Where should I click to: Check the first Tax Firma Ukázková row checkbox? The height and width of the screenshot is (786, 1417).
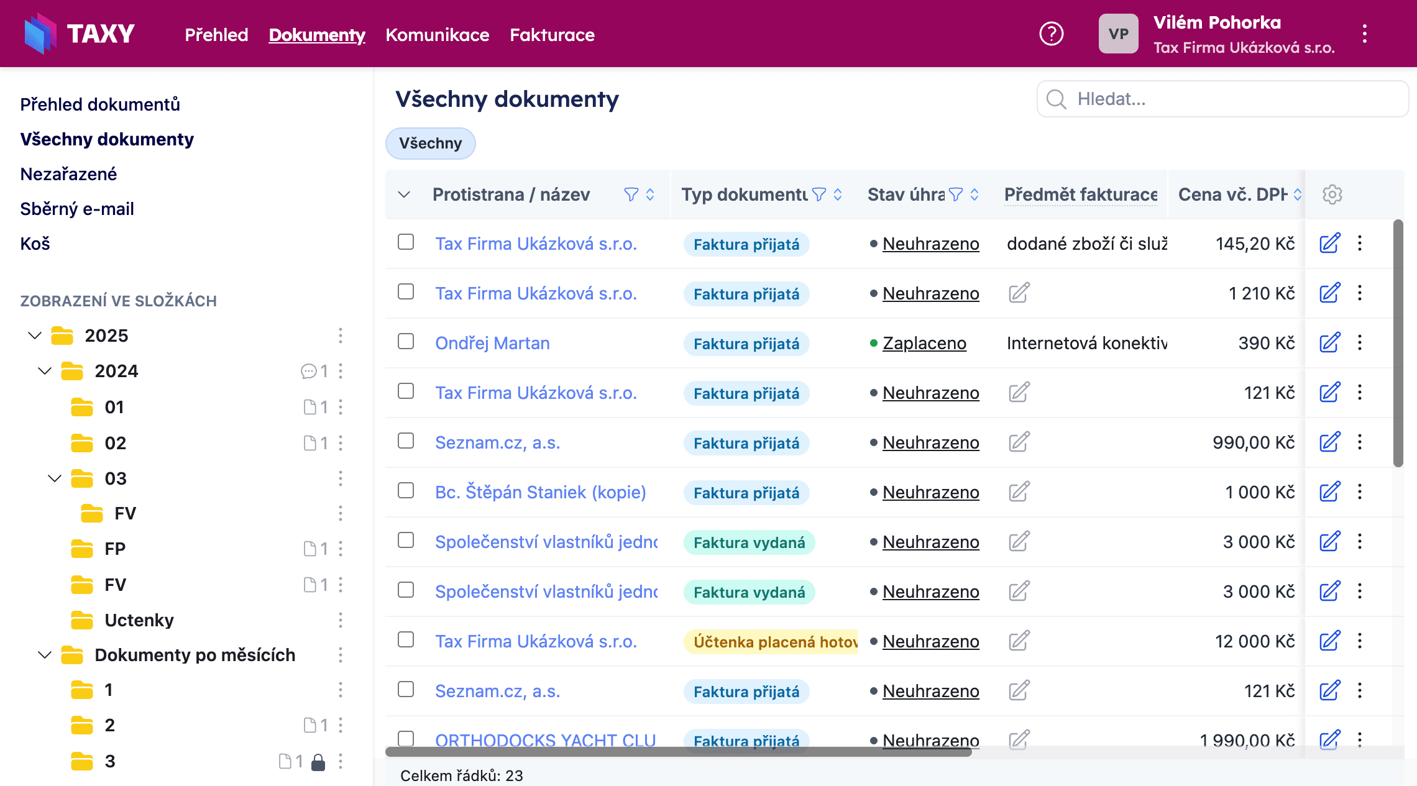(406, 242)
